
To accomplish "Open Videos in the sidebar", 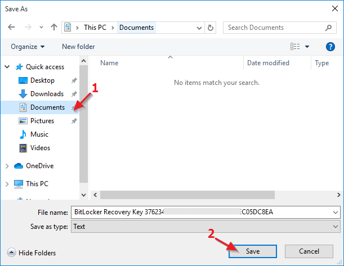I will point(40,148).
